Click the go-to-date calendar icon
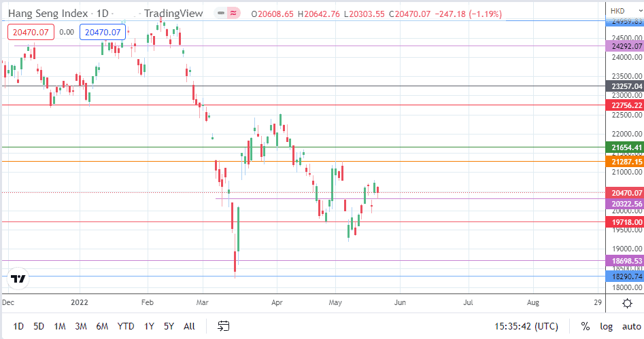This screenshot has height=339, width=644. (x=224, y=326)
